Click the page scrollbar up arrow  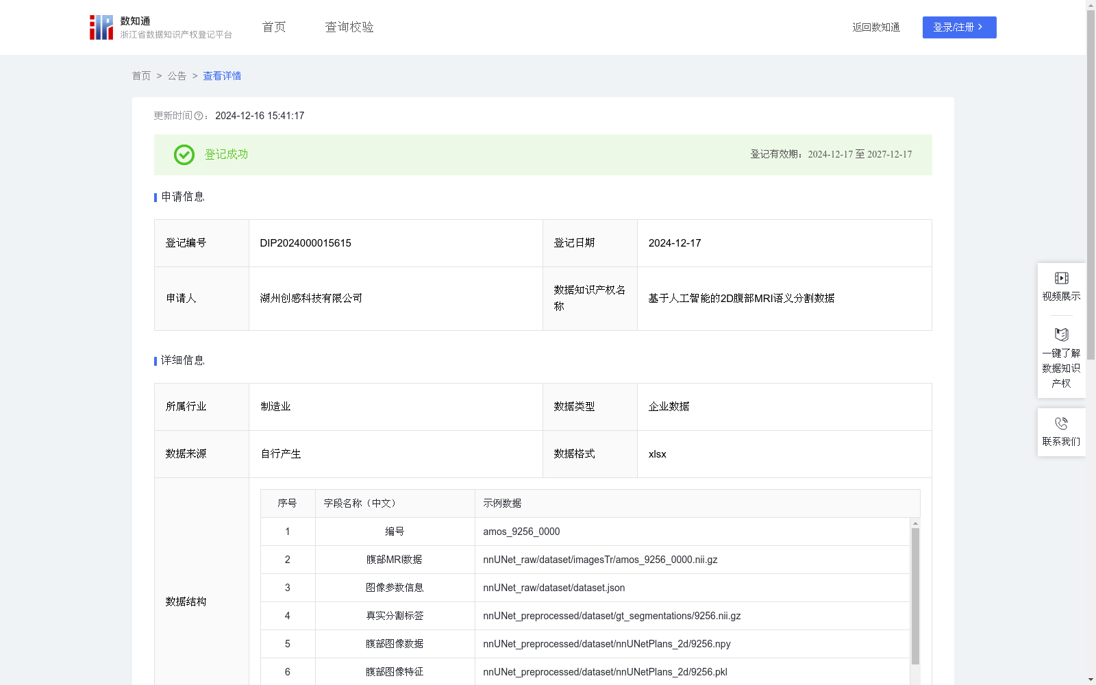click(x=1091, y=5)
